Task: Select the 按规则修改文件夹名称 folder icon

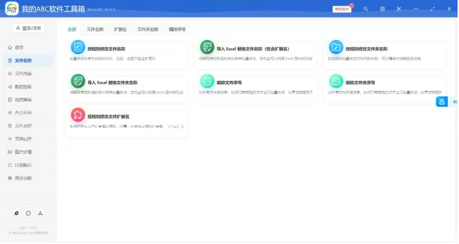Action: (x=336, y=47)
